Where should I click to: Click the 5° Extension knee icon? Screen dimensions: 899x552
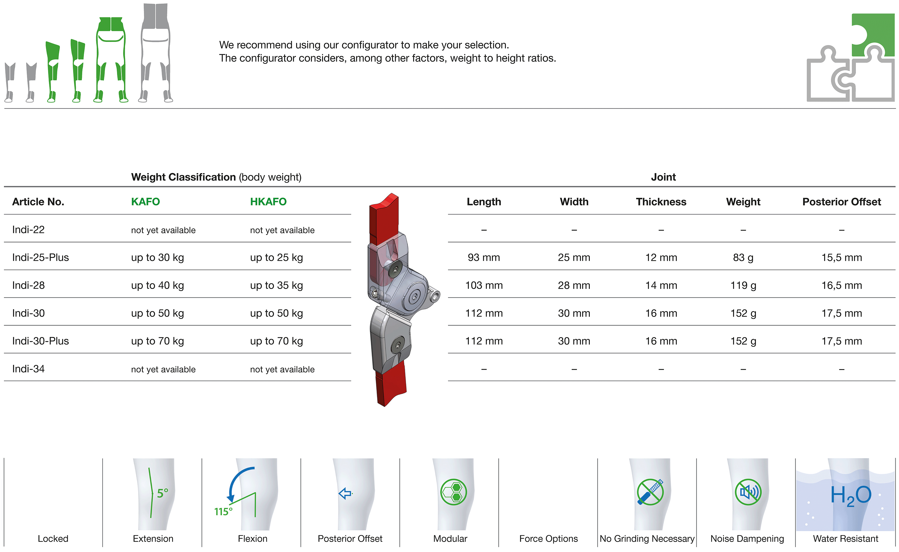(154, 494)
